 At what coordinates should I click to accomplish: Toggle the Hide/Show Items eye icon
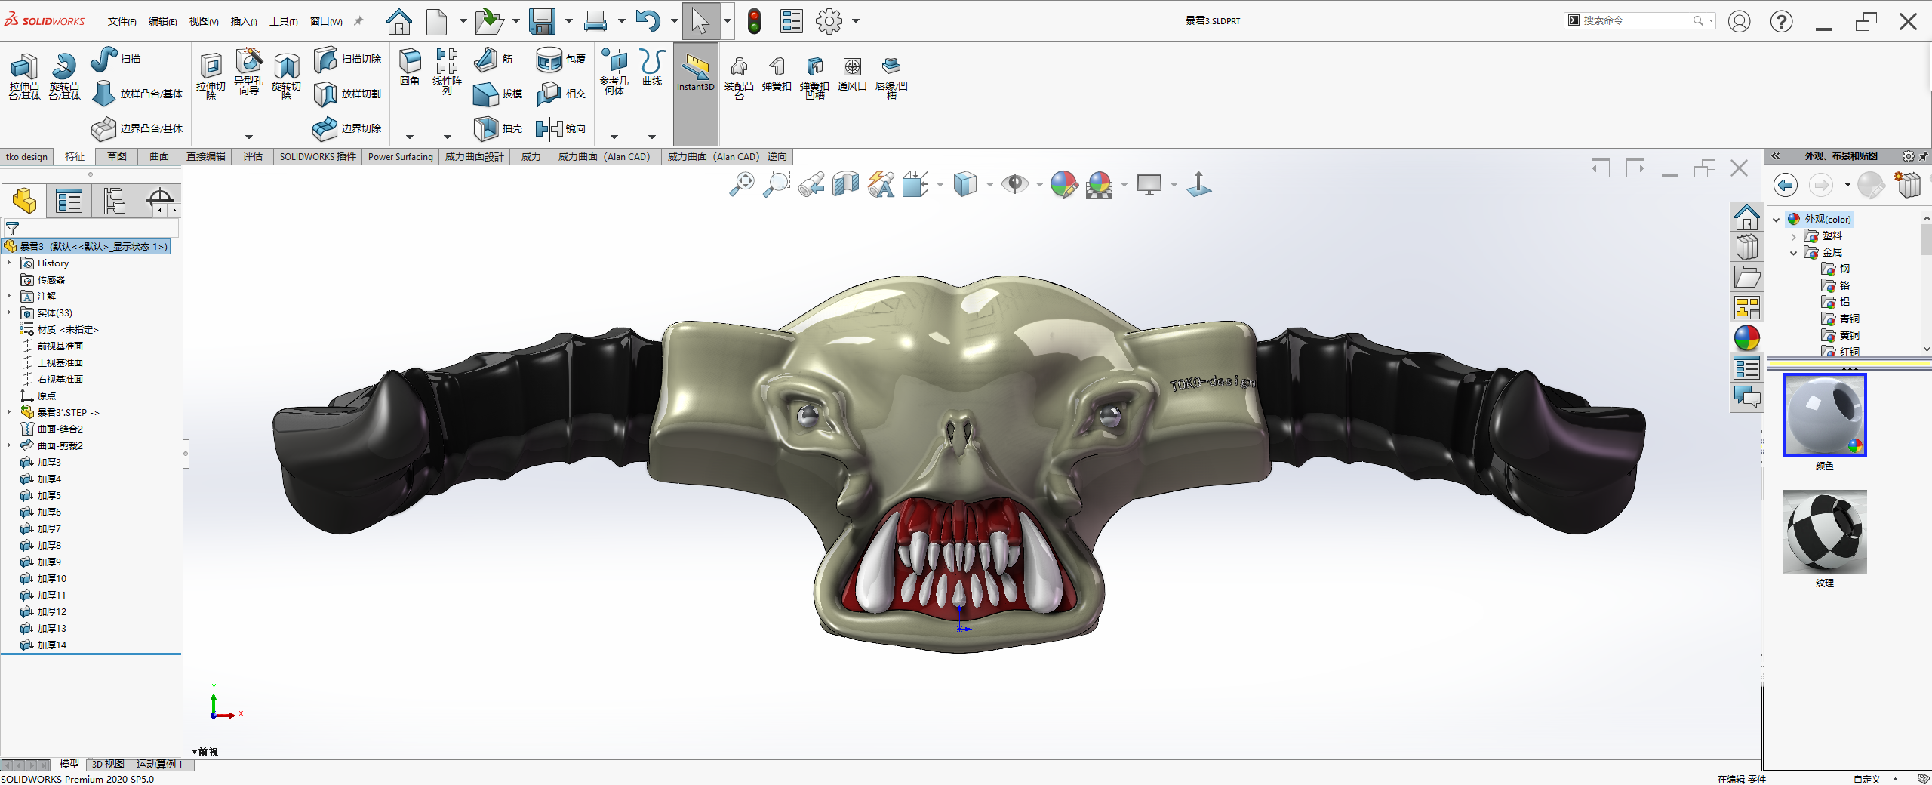pos(1015,184)
